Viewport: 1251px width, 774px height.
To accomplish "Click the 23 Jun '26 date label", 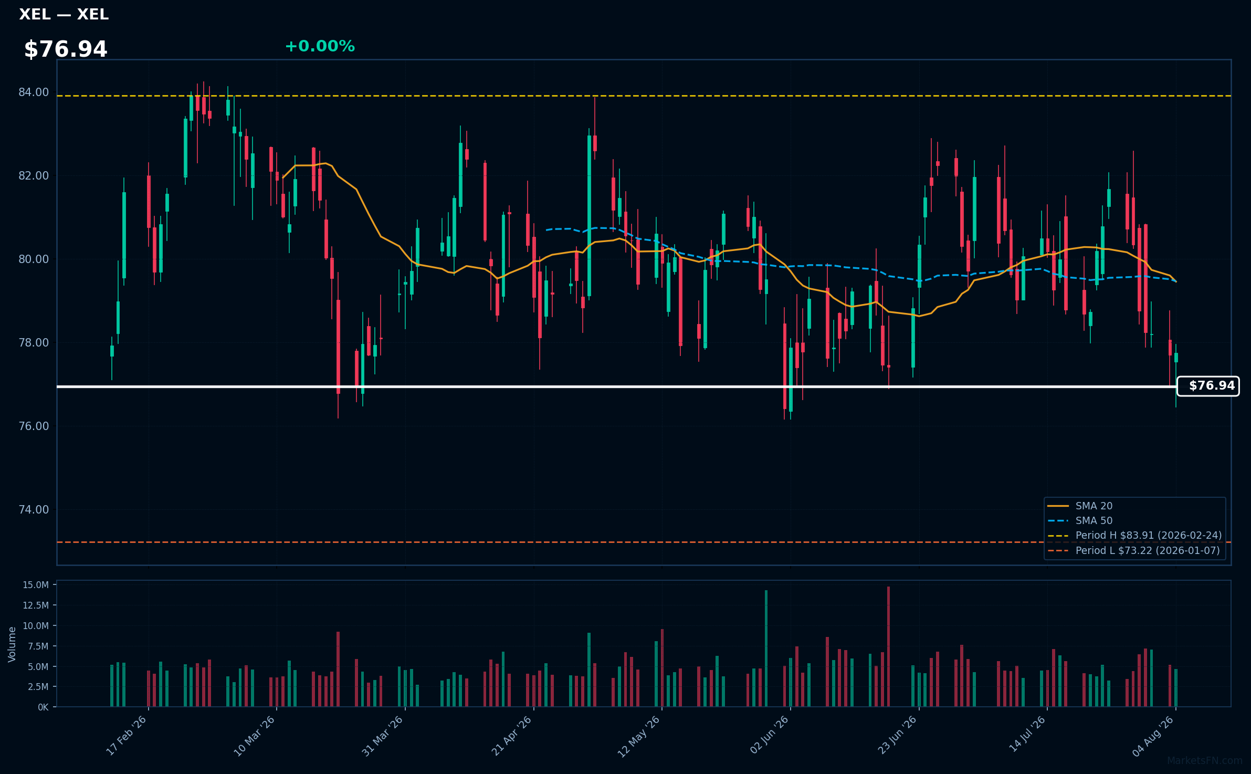I will pyautogui.click(x=898, y=735).
